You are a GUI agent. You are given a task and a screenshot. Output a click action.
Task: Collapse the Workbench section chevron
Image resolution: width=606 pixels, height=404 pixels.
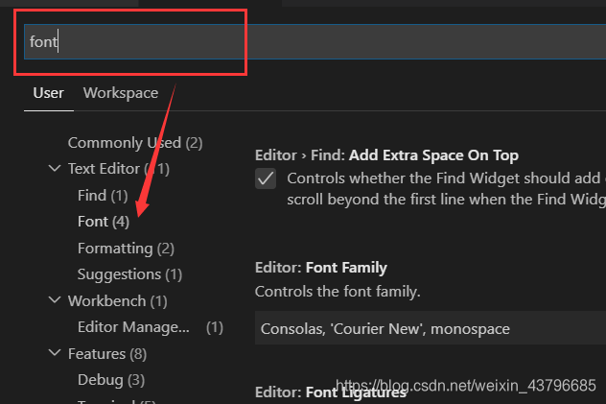[x=55, y=300]
